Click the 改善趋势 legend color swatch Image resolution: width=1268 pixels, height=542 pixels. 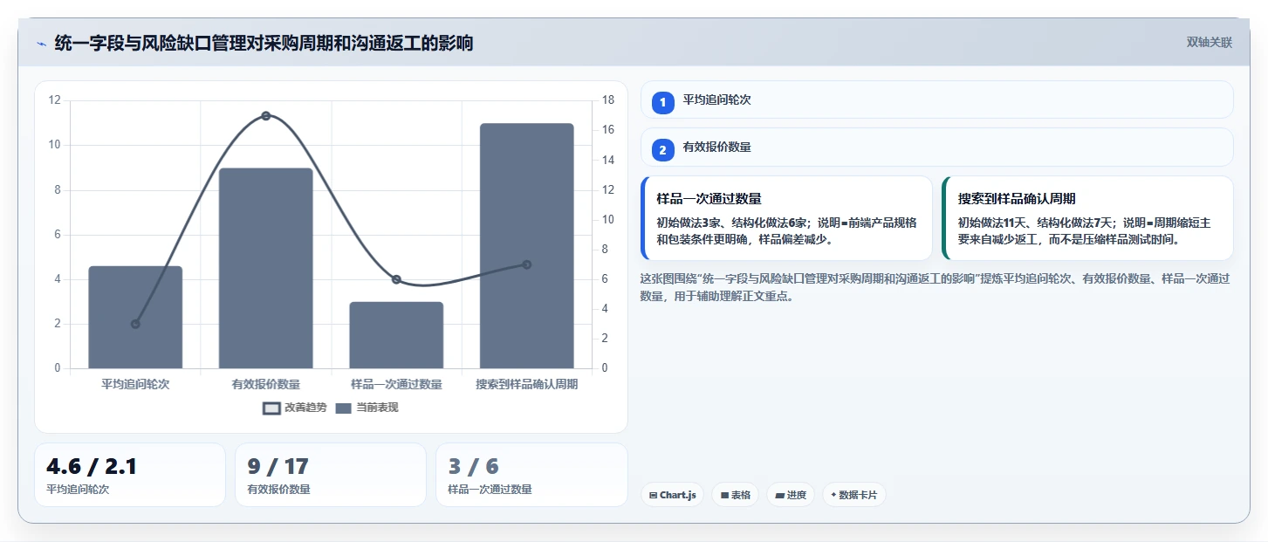(x=271, y=408)
